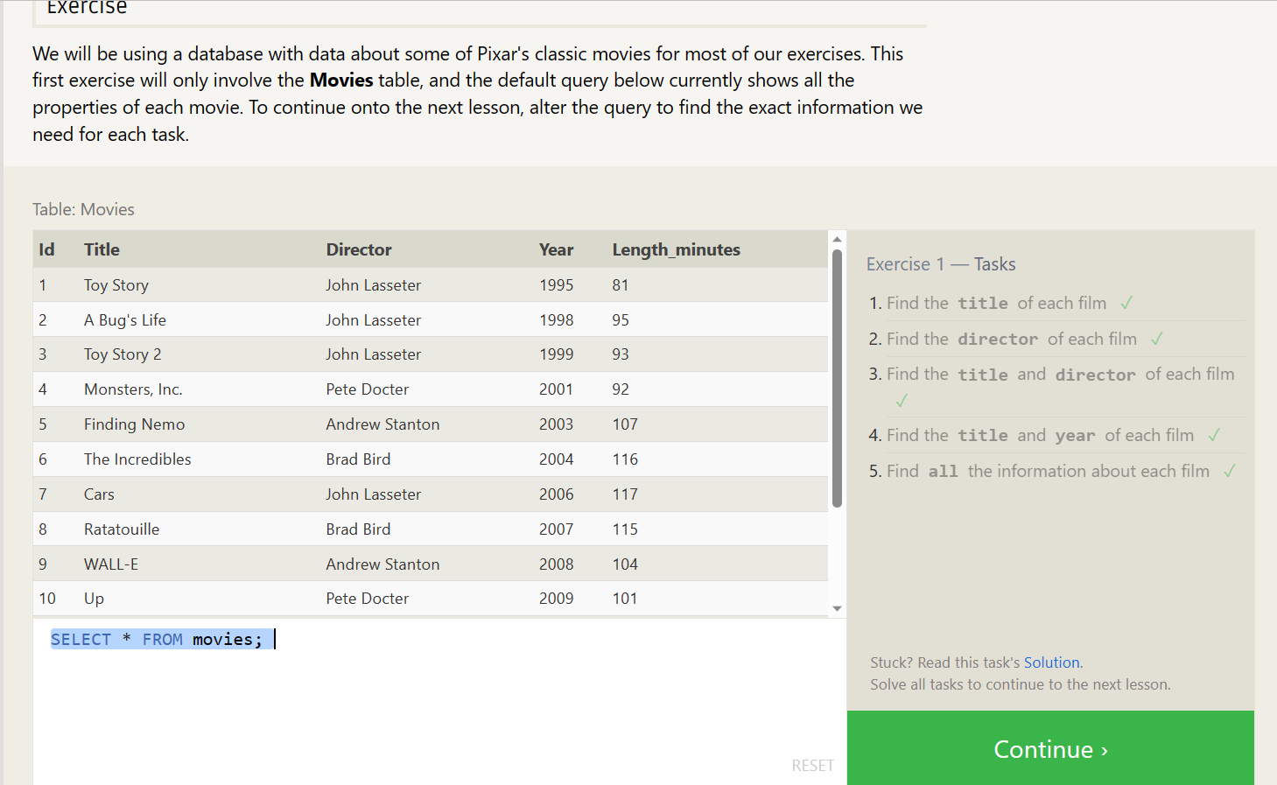Click the checkmark under task 3

pos(902,401)
